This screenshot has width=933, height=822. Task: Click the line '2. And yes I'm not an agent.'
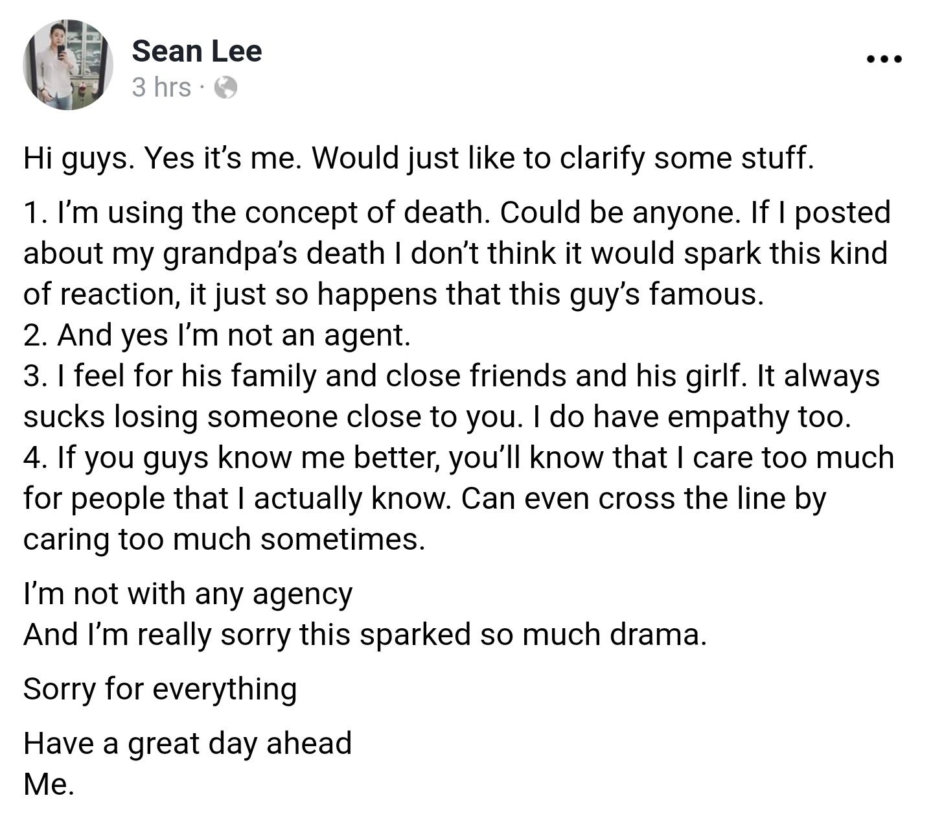click(217, 336)
